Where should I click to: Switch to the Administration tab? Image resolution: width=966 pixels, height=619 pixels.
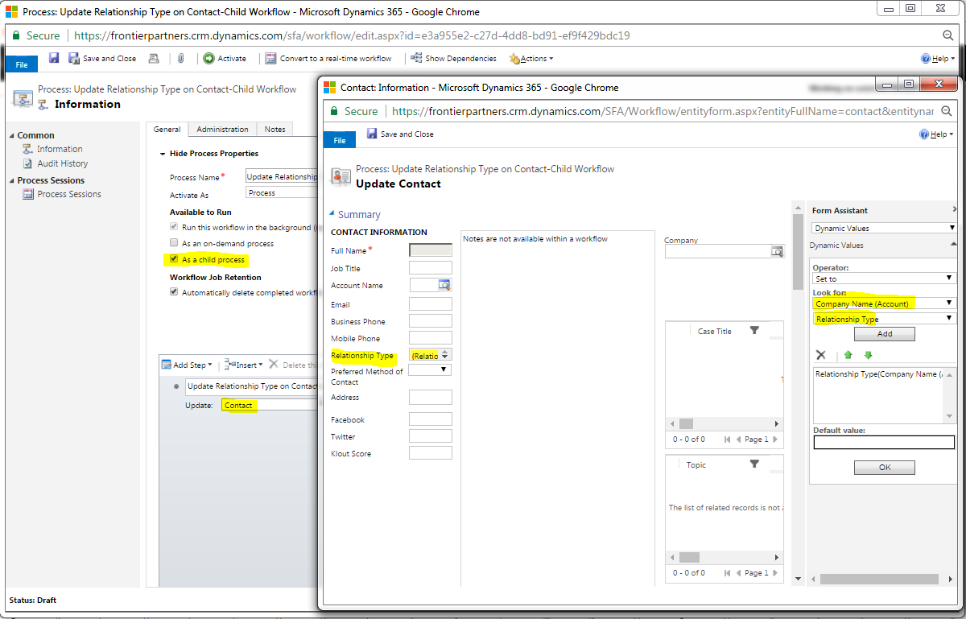point(222,129)
